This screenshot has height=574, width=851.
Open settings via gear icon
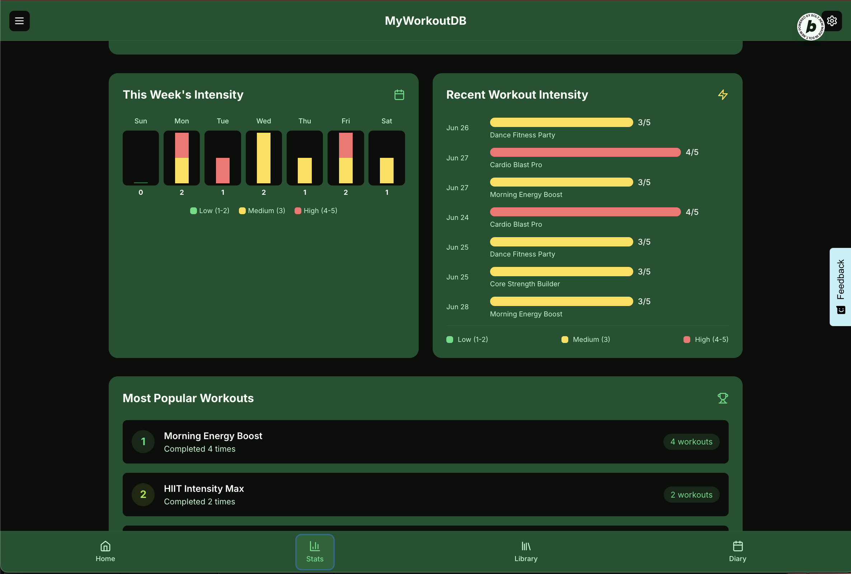pos(832,21)
